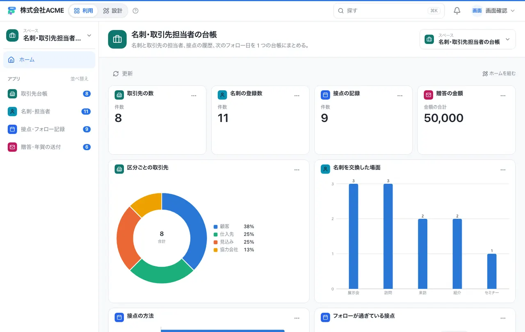Open more options for 区分ごとの取引先 chart
Screen dimensions: 525x332
click(x=297, y=170)
